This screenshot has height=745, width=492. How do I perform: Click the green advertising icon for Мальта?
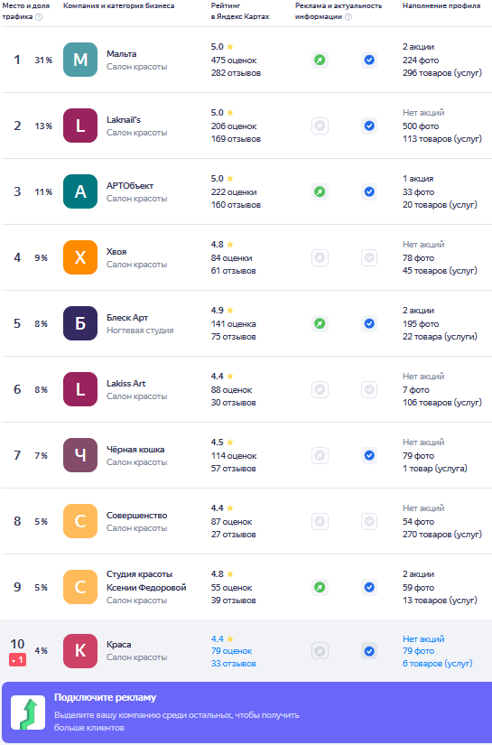320,61
